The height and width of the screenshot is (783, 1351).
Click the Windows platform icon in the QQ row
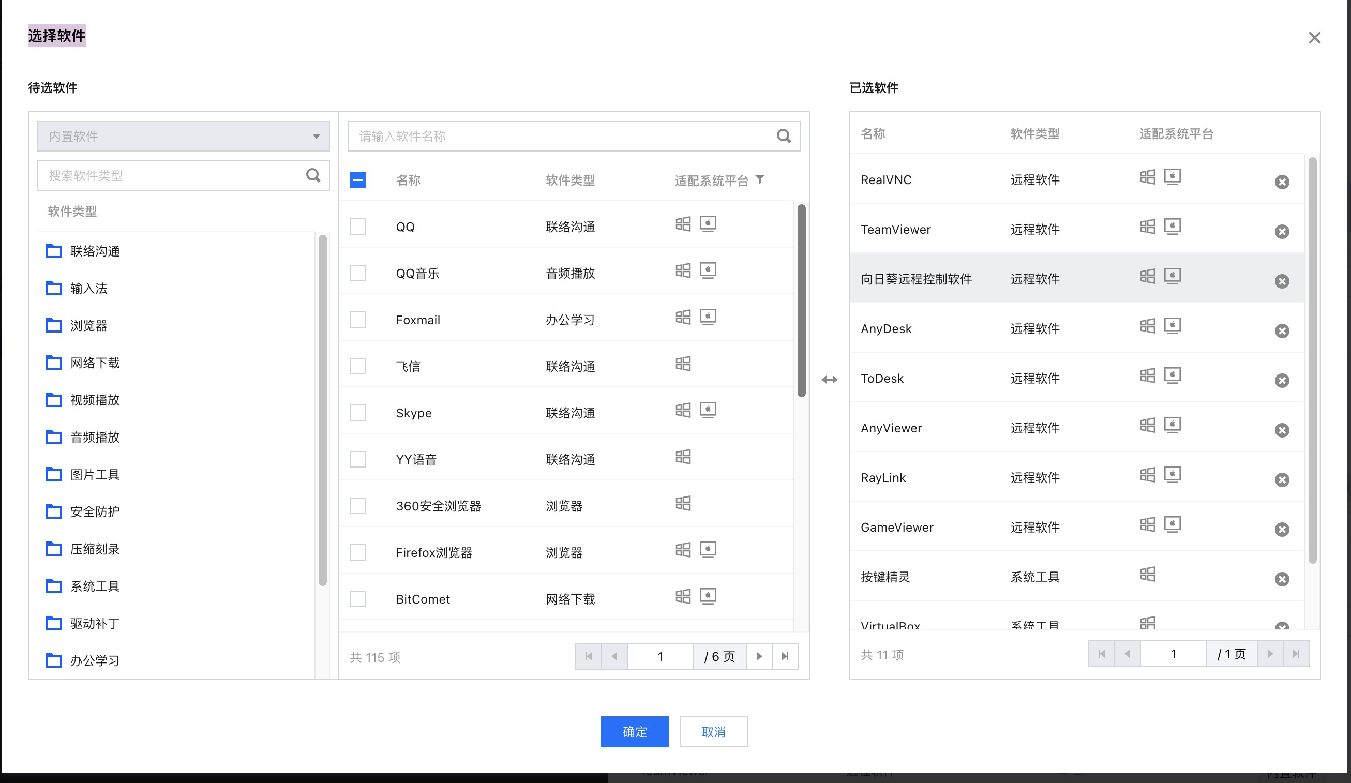[683, 223]
